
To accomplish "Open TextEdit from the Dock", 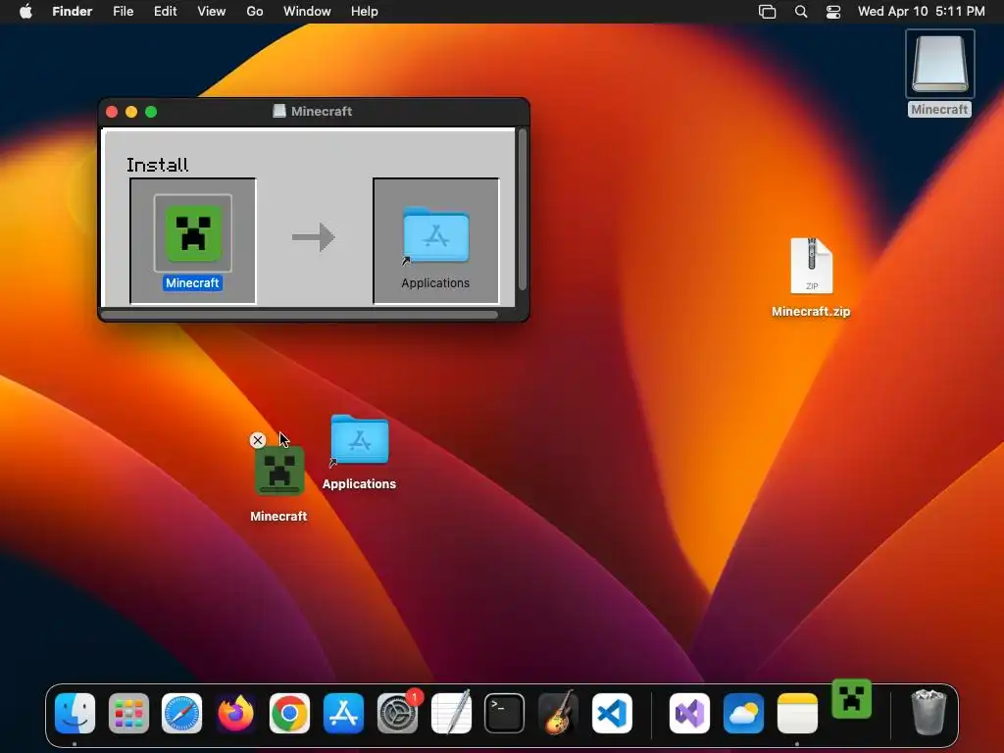I will (451, 714).
